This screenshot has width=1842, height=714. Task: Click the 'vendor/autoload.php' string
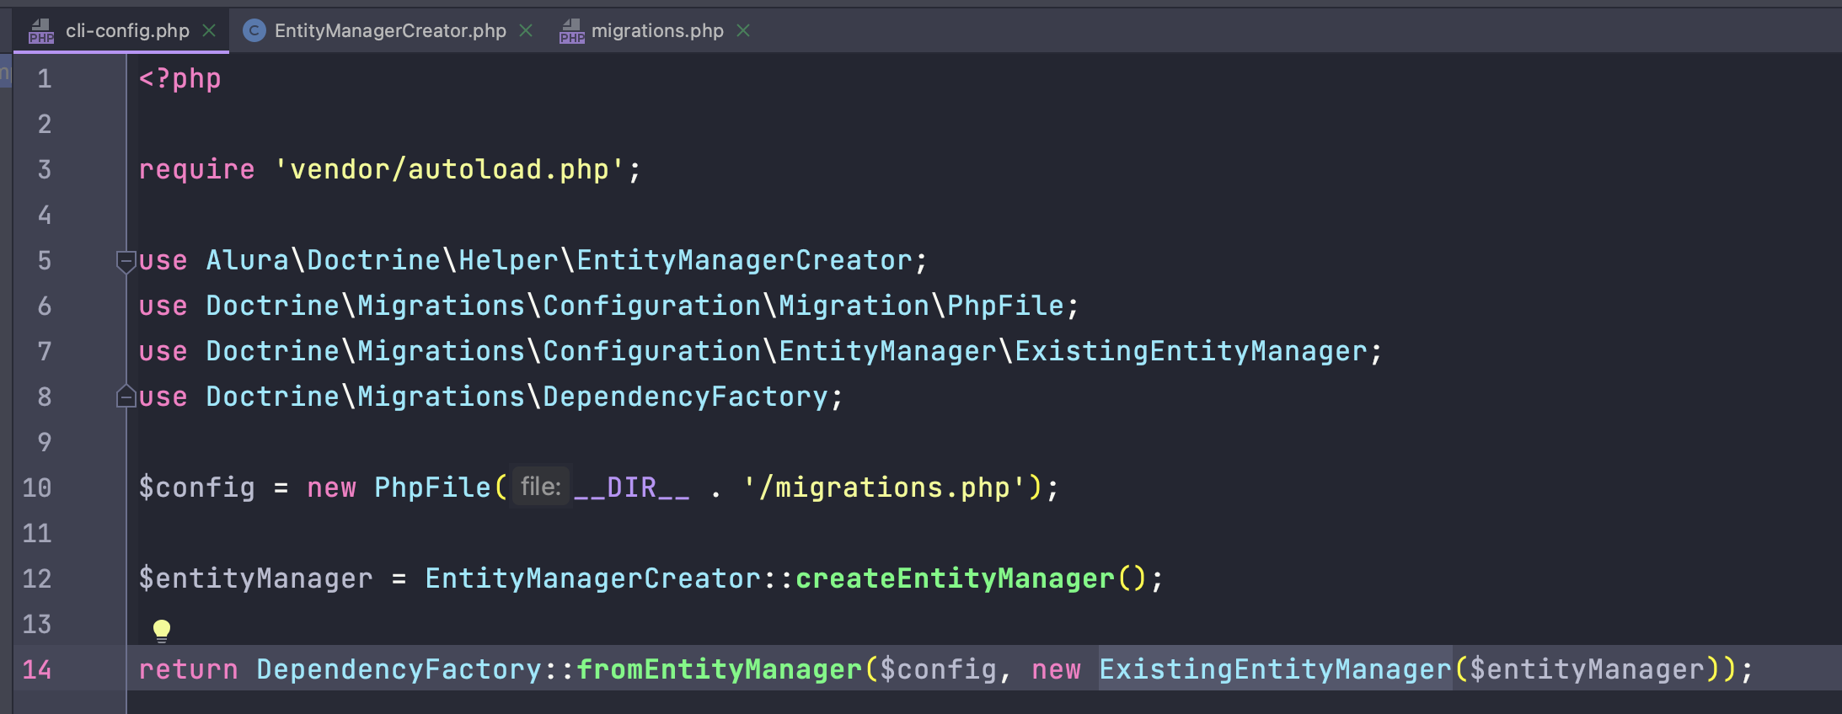point(449,169)
